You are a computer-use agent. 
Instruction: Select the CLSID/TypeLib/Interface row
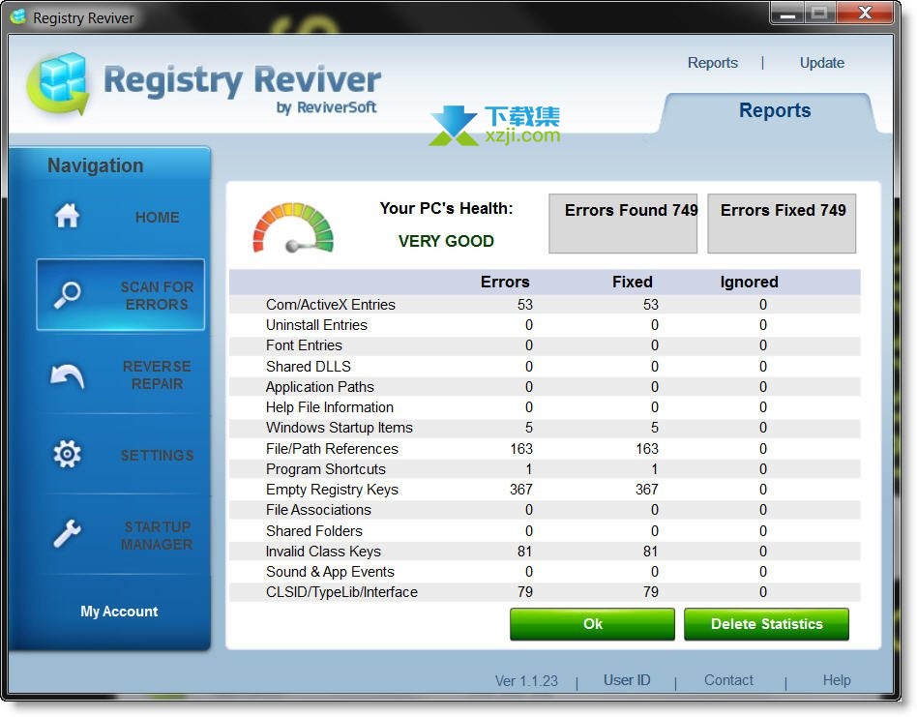pos(545,592)
